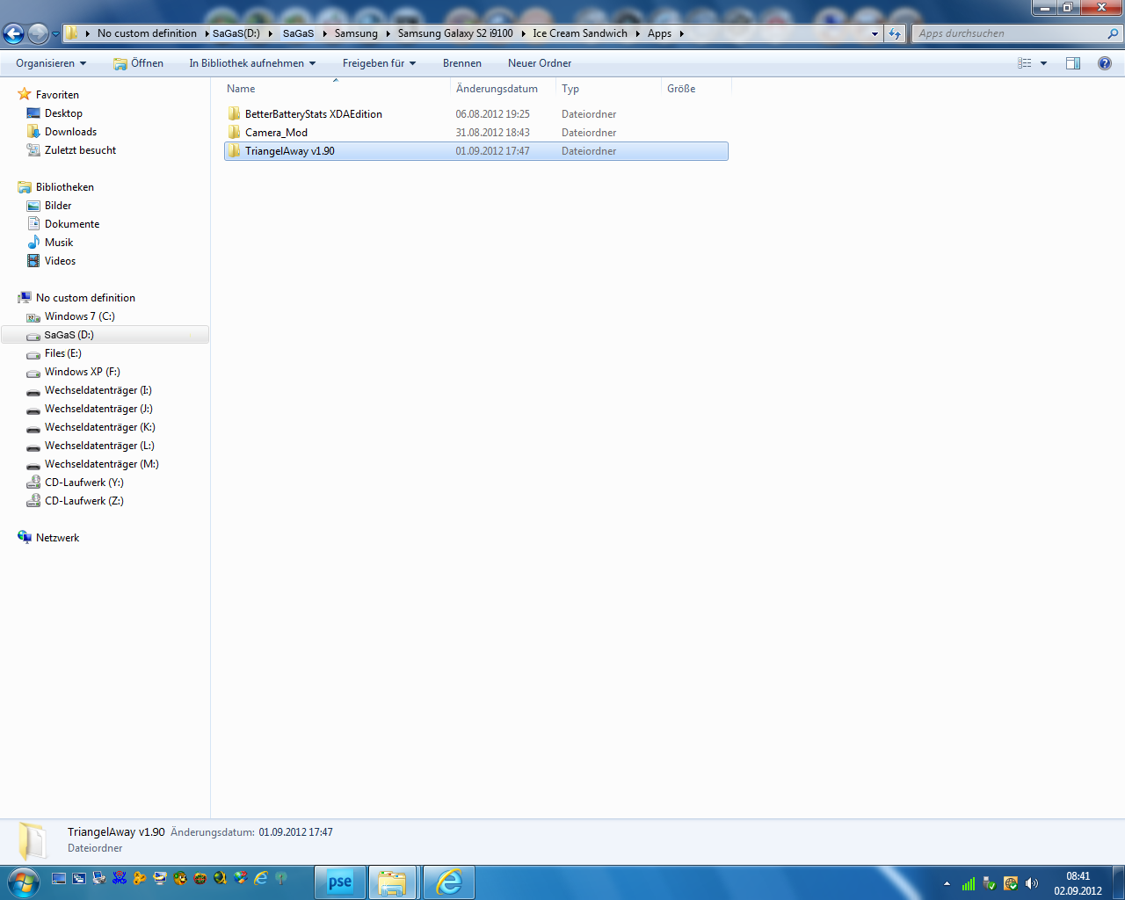1125x900 pixels.
Task: Open the Organisieren dropdown menu
Action: pos(51,63)
